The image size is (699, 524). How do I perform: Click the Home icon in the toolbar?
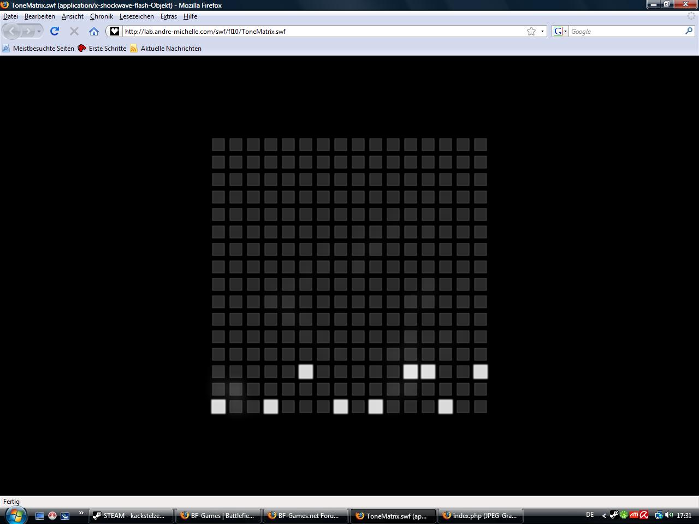(94, 31)
